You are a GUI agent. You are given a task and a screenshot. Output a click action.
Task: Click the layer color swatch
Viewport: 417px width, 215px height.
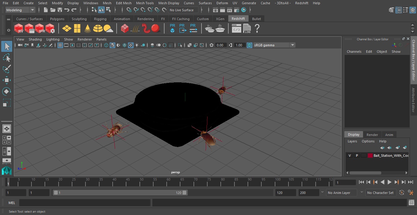(x=370, y=156)
